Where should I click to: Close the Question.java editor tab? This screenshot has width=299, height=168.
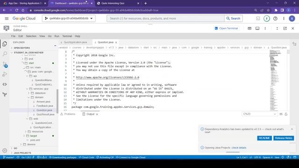[x=116, y=42]
